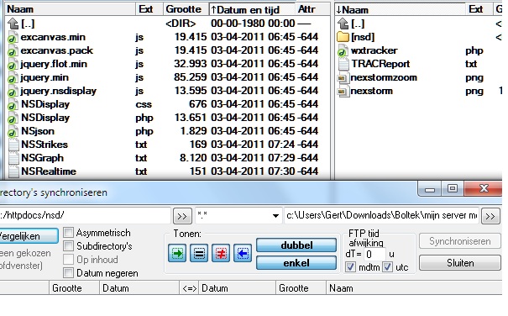Screen dimensions: 508x316
Task: Maximize the synchroniseren dialog window
Action: point(452,188)
